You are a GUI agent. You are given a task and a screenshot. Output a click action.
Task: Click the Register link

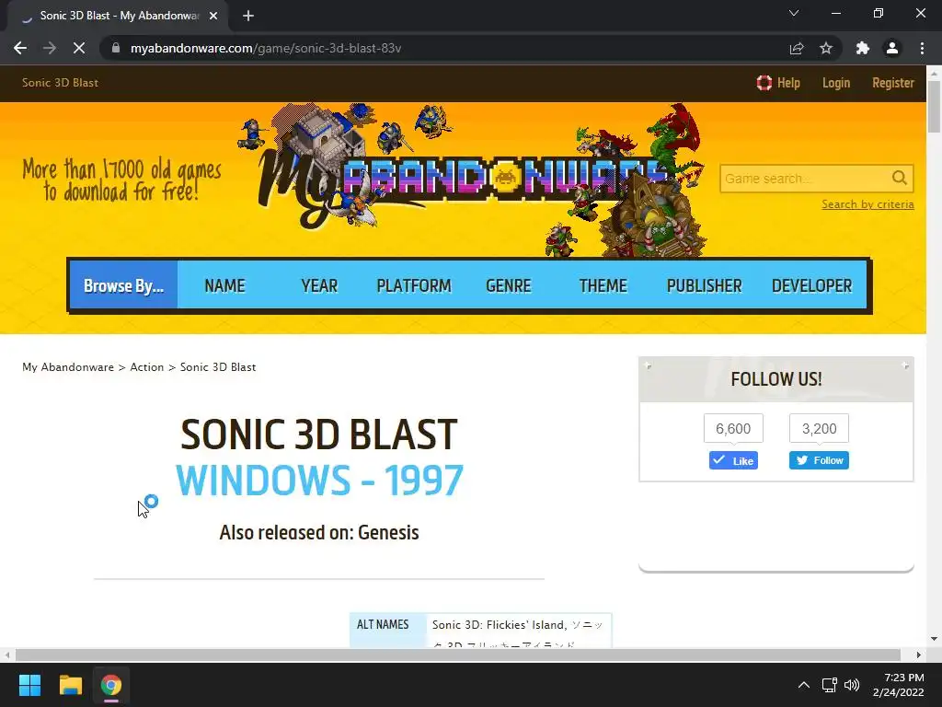892,83
